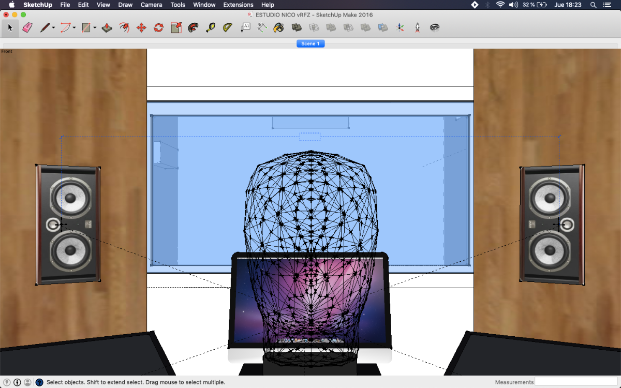The width and height of the screenshot is (621, 388).
Task: Activate the Push/Pull tool
Action: pos(107,27)
